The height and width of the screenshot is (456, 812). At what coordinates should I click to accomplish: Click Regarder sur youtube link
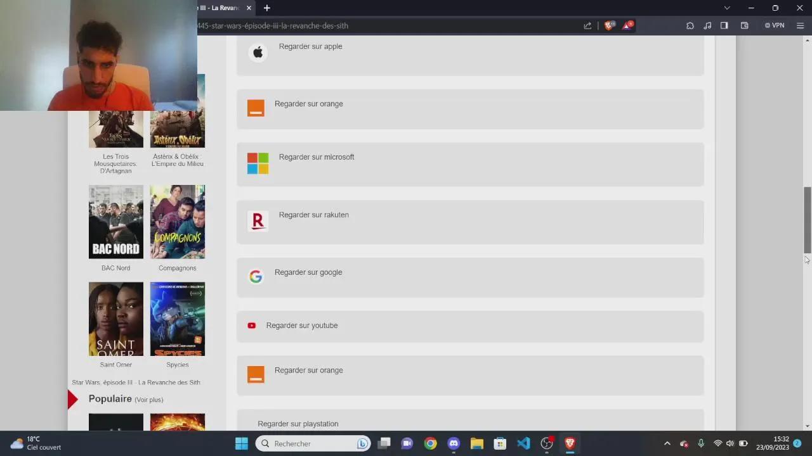[302, 326]
